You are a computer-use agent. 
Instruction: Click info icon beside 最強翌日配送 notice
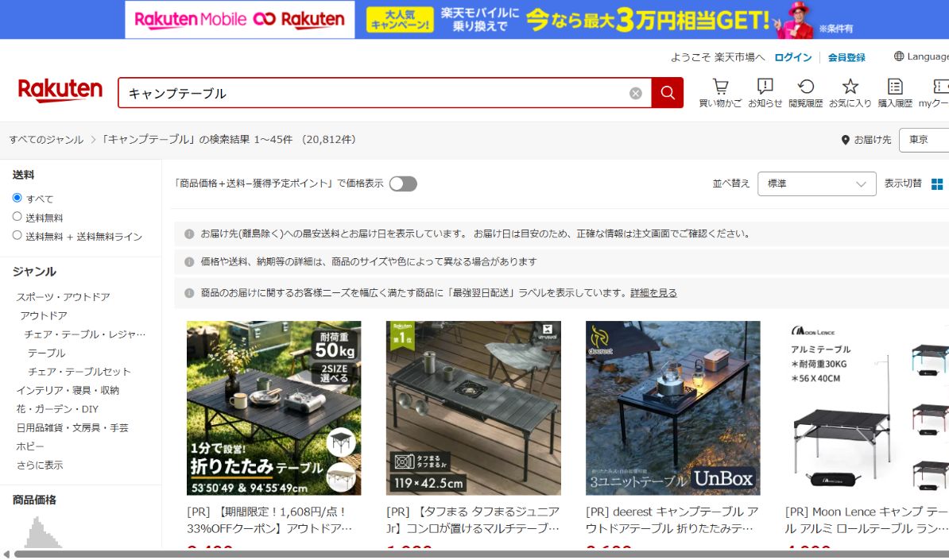(x=189, y=292)
